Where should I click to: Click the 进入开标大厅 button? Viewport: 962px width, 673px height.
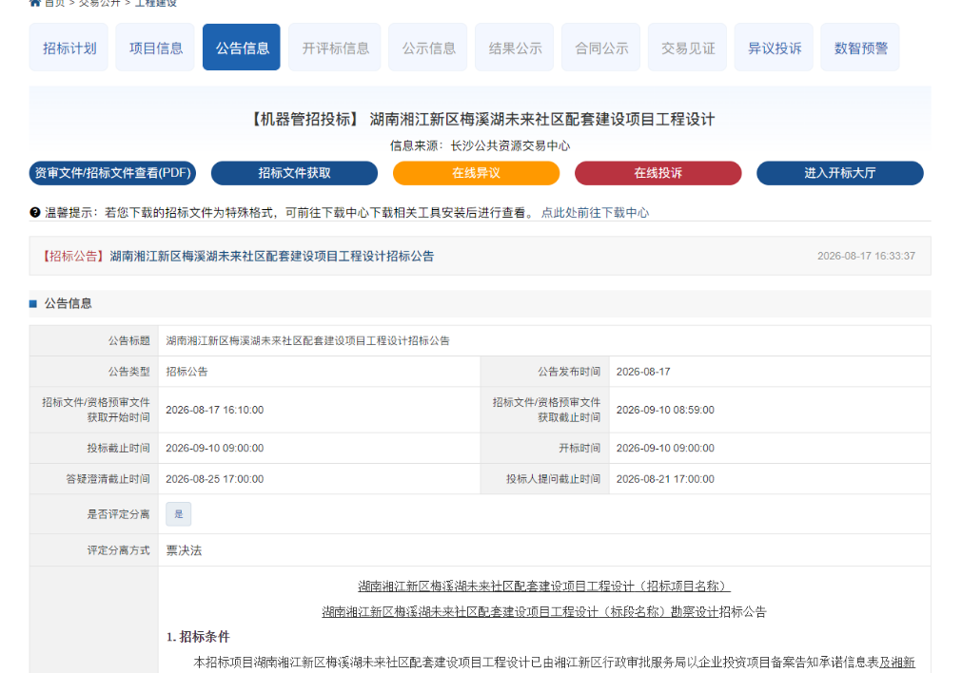(x=840, y=173)
